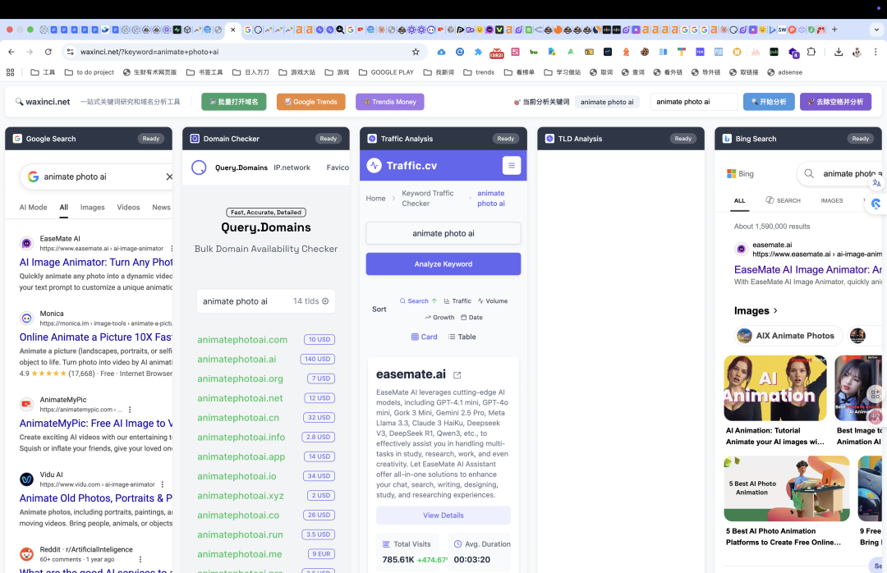Viewport: 887px width, 573px height.
Task: Sort traffic results by Search
Action: (x=418, y=301)
